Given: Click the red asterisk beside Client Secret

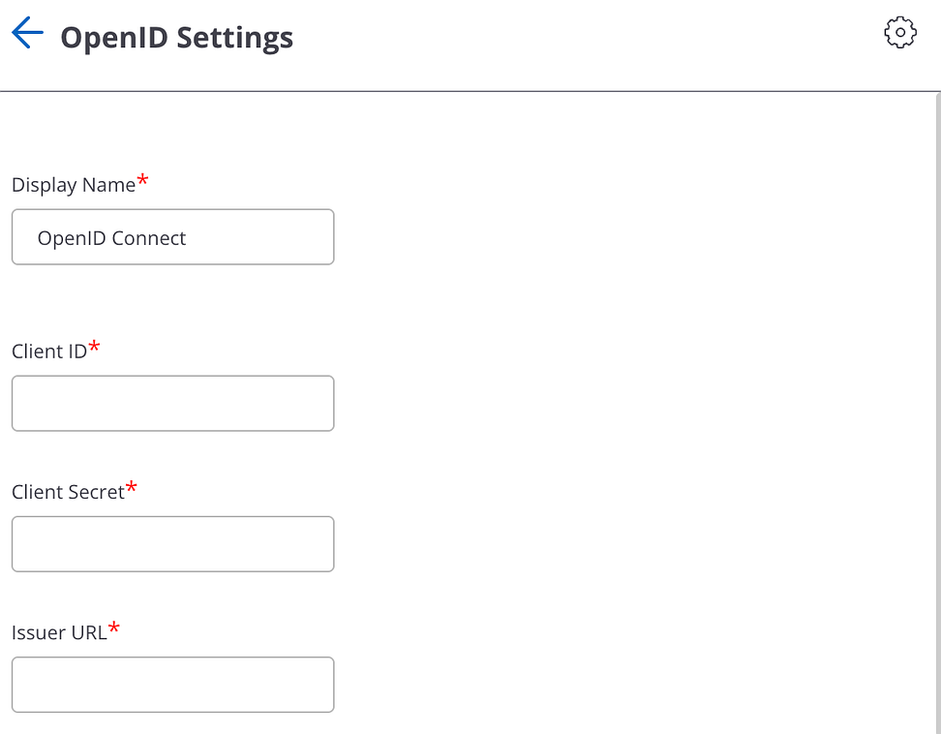Looking at the screenshot, I should [x=132, y=487].
